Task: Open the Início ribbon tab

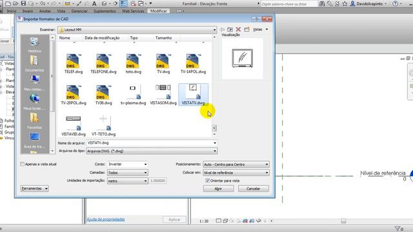Action: pyautogui.click(x=12, y=11)
